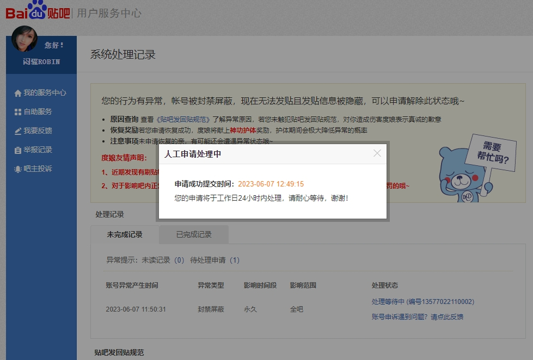The image size is (533, 360).
Task: Switch to the 未完成记录 tab
Action: pos(125,235)
